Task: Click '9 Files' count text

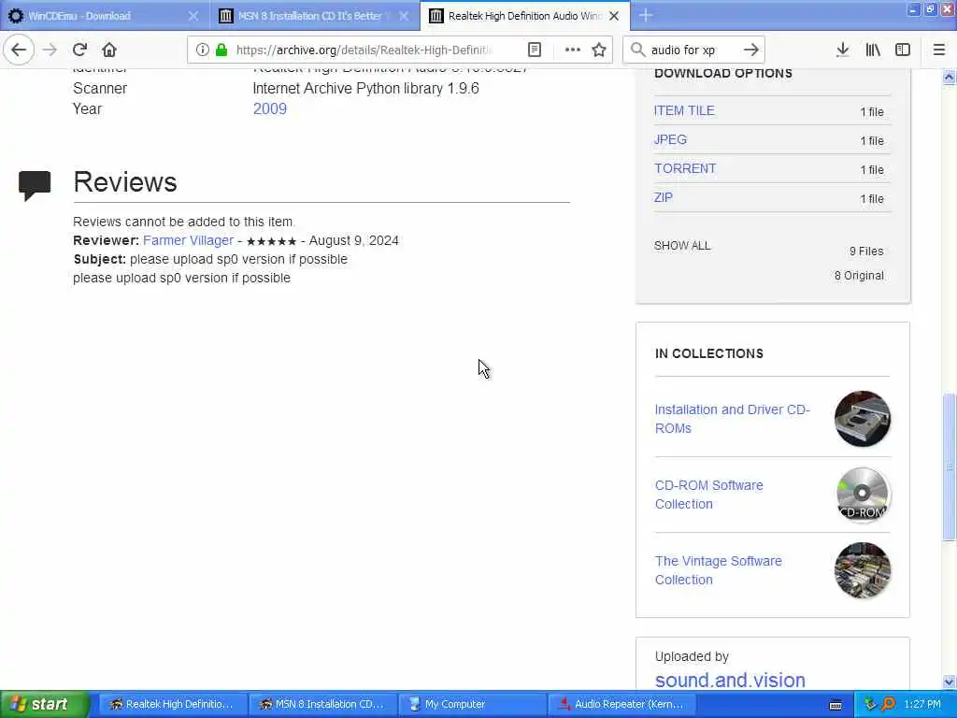Action: coord(866,251)
